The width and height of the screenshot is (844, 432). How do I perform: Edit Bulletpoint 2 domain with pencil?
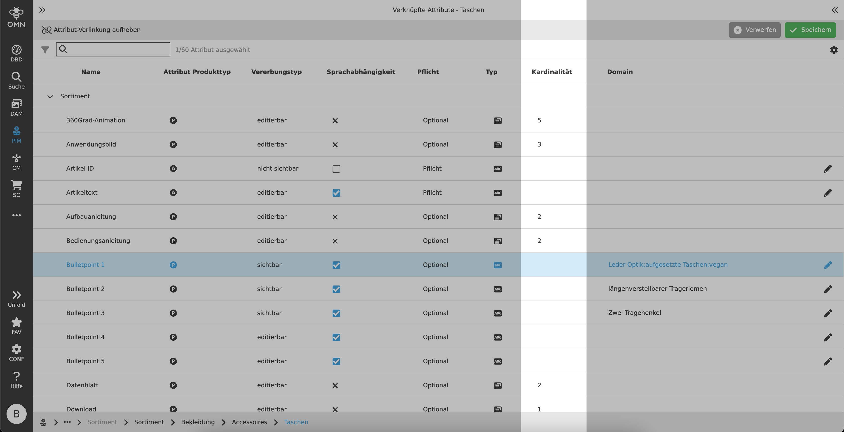828,289
